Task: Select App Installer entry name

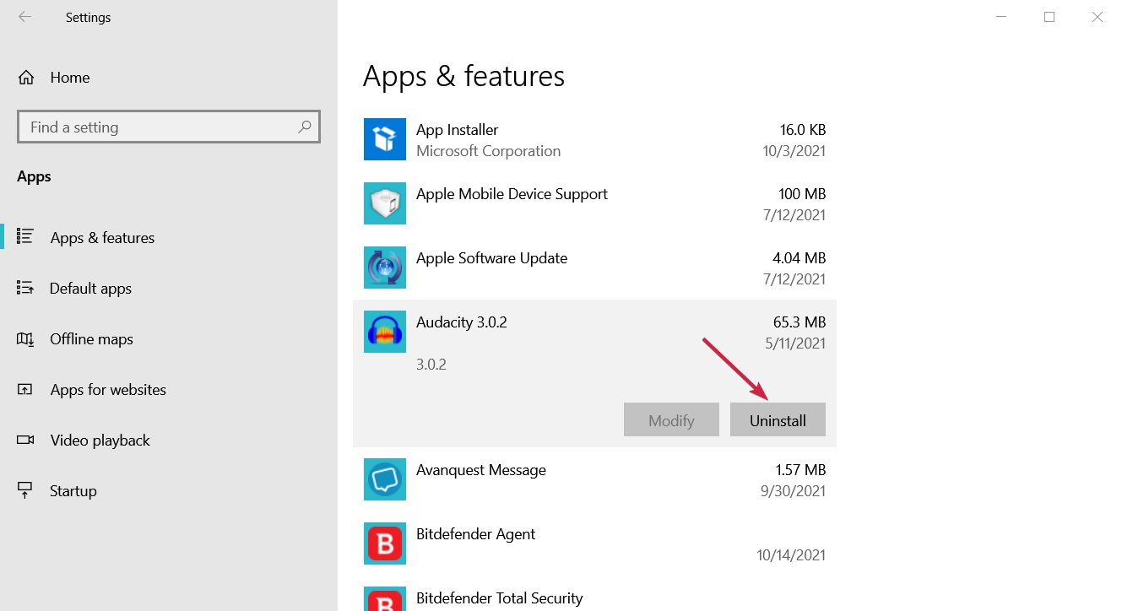Action: (x=457, y=130)
